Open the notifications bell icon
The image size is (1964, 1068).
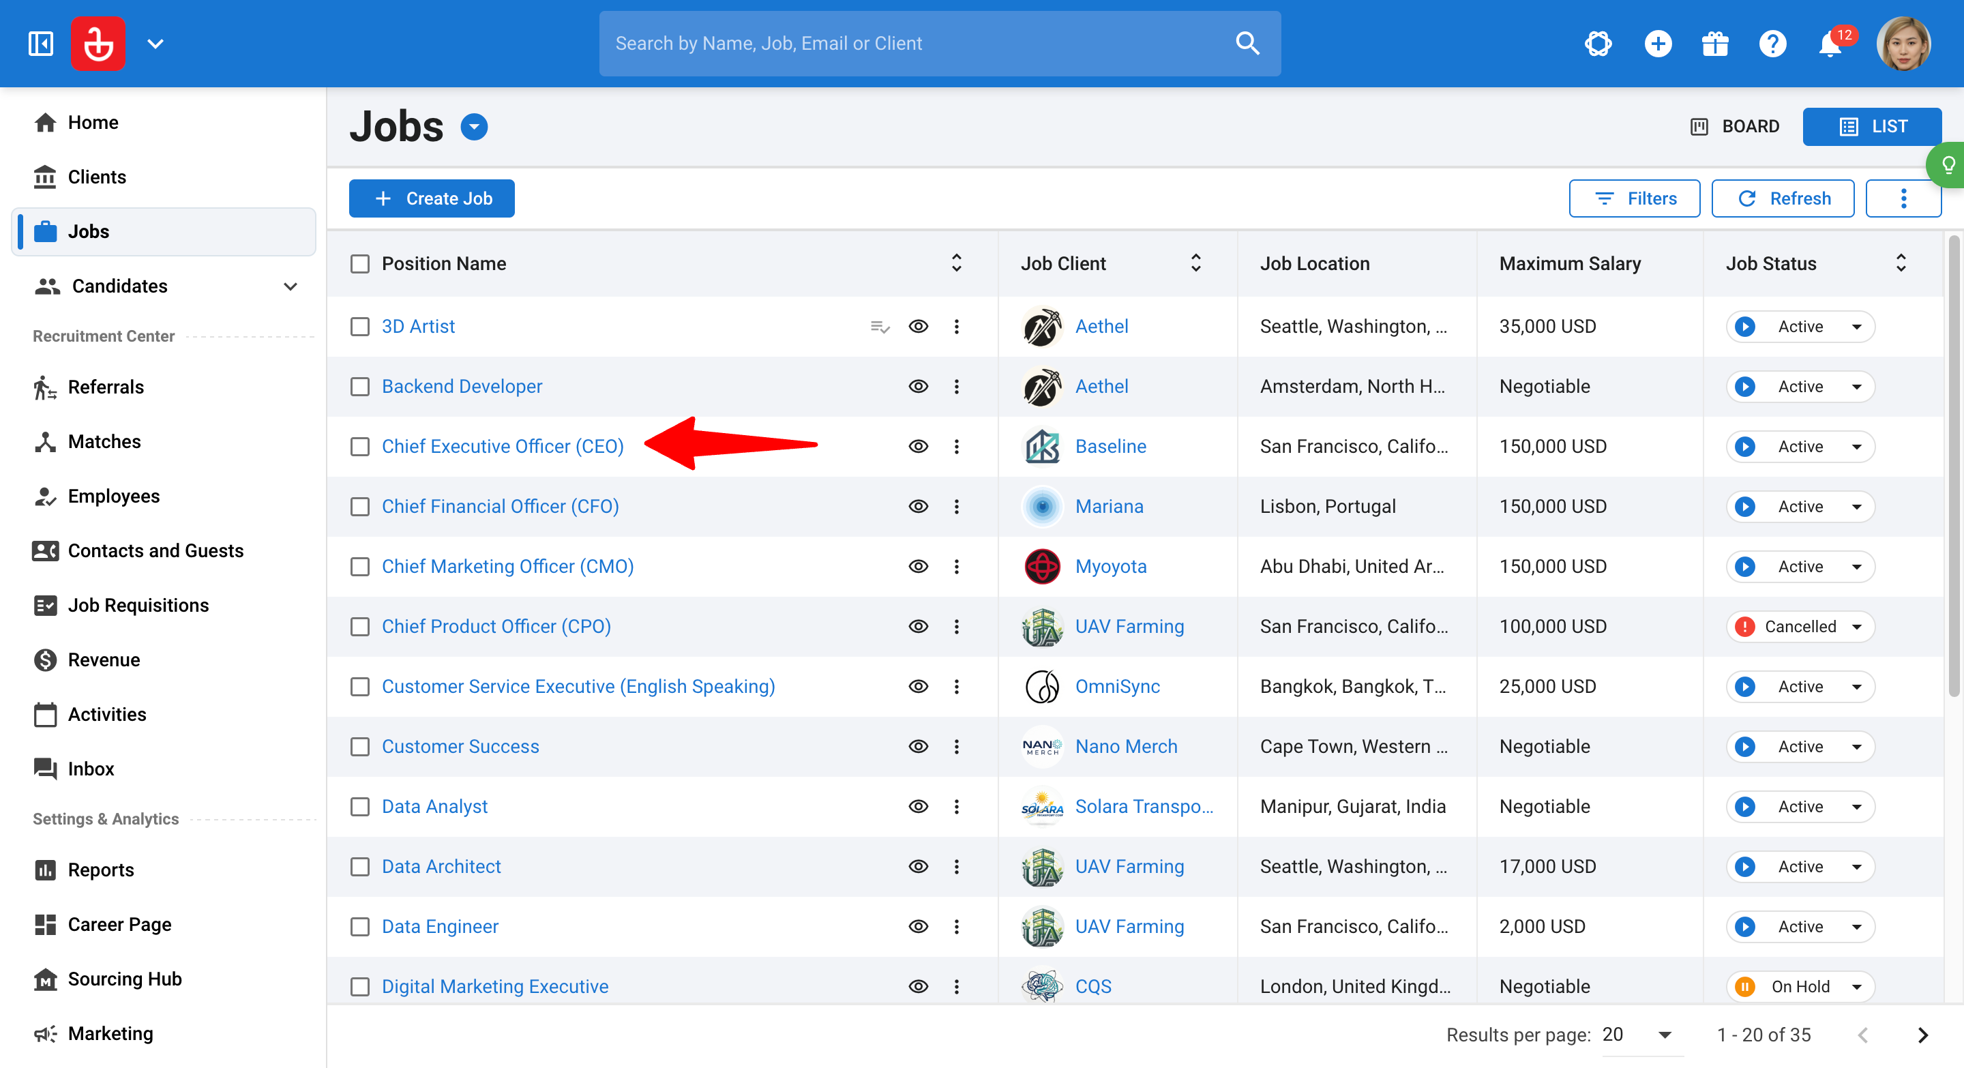1830,44
